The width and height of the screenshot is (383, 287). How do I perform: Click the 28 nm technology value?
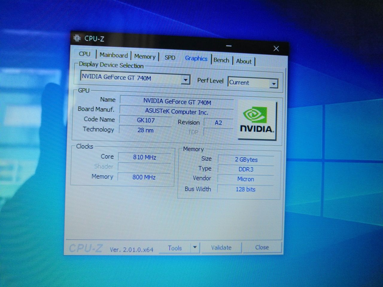(x=145, y=130)
